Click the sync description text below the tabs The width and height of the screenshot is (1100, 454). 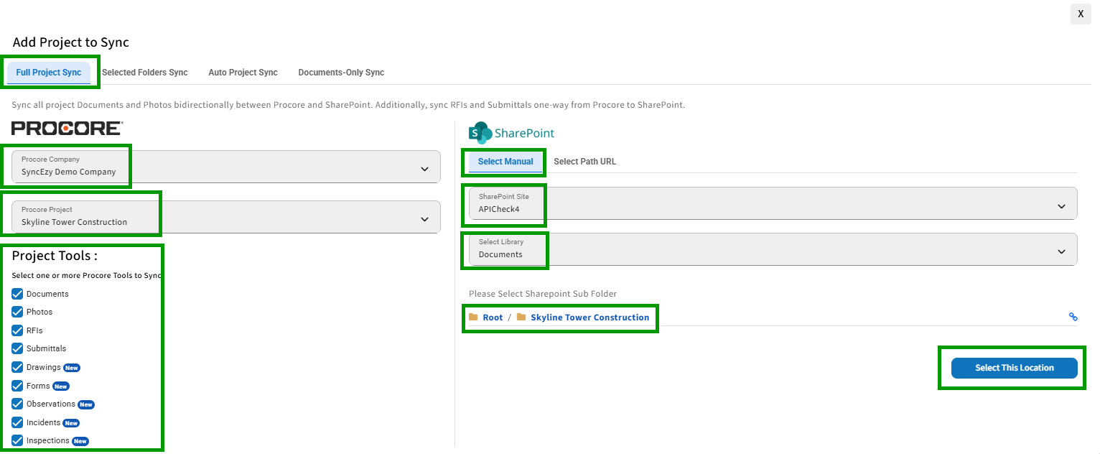coord(348,105)
